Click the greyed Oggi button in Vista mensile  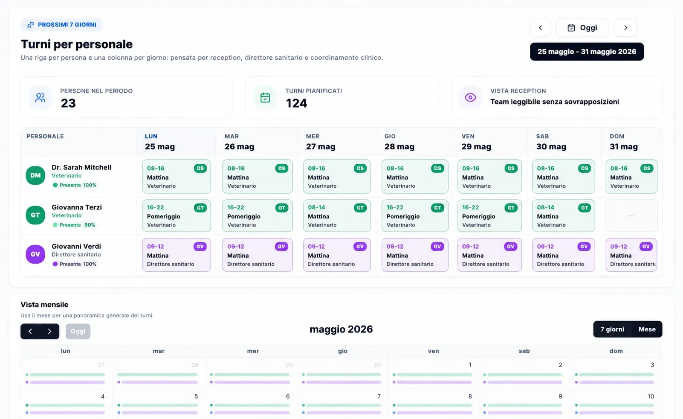(78, 331)
